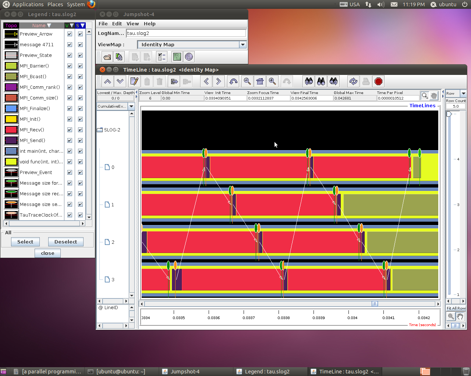Toggle visibility checkbox for MPI_Recv()
Screen dimensions: 471x376
click(70, 130)
